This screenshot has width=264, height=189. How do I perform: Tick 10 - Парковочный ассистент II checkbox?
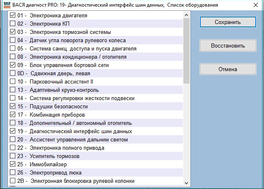point(13,81)
